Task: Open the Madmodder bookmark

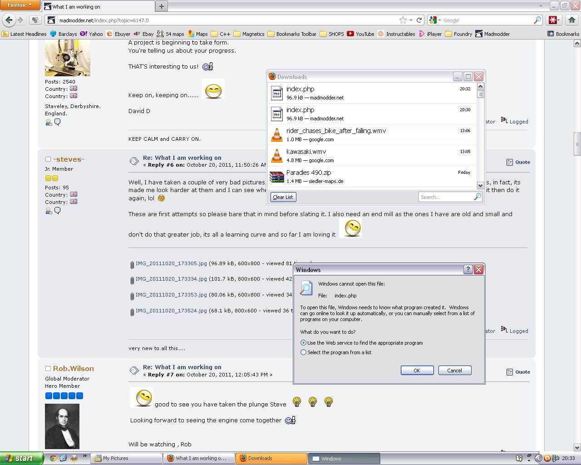Action: [492, 34]
